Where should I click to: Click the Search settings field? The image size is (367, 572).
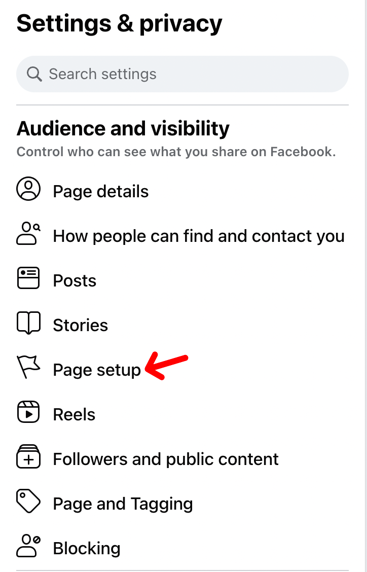(152, 74)
